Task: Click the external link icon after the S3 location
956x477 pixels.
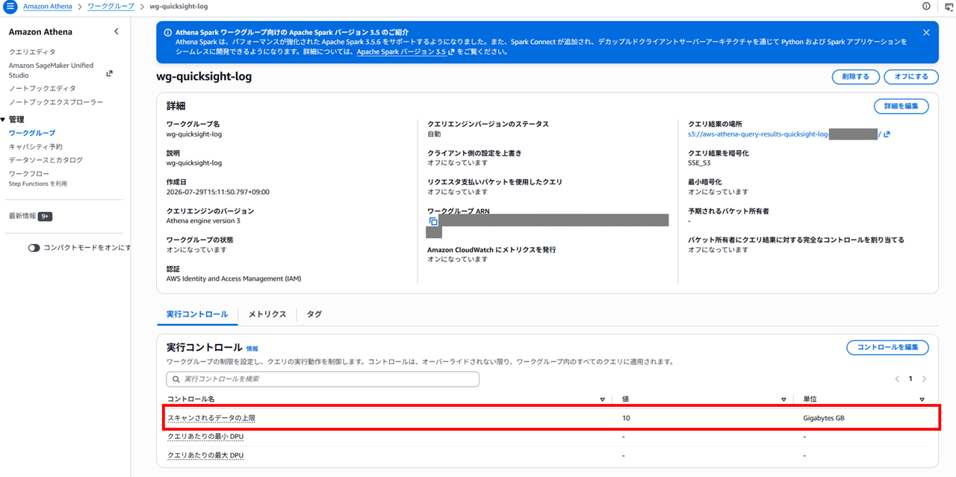Action: [887, 134]
